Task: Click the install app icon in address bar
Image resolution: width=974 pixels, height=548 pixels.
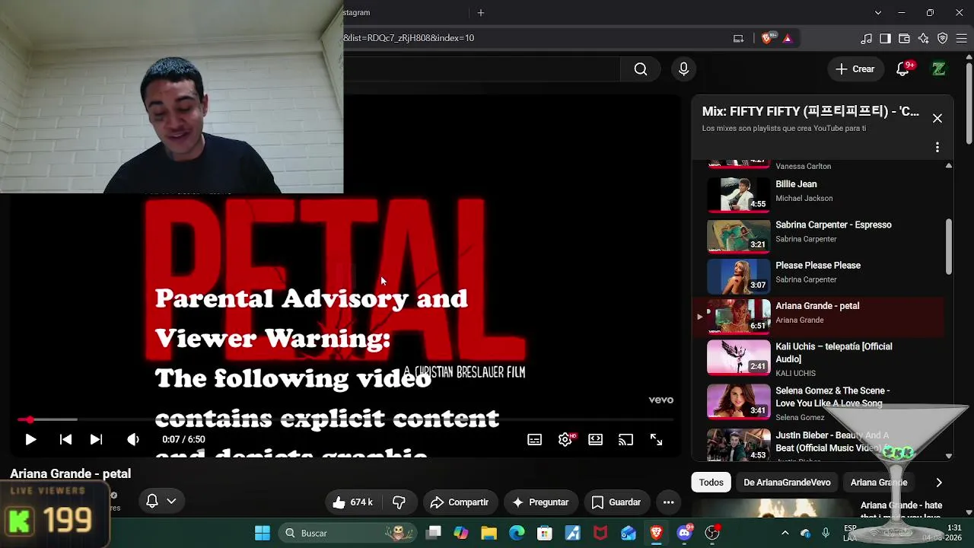Action: pyautogui.click(x=738, y=38)
